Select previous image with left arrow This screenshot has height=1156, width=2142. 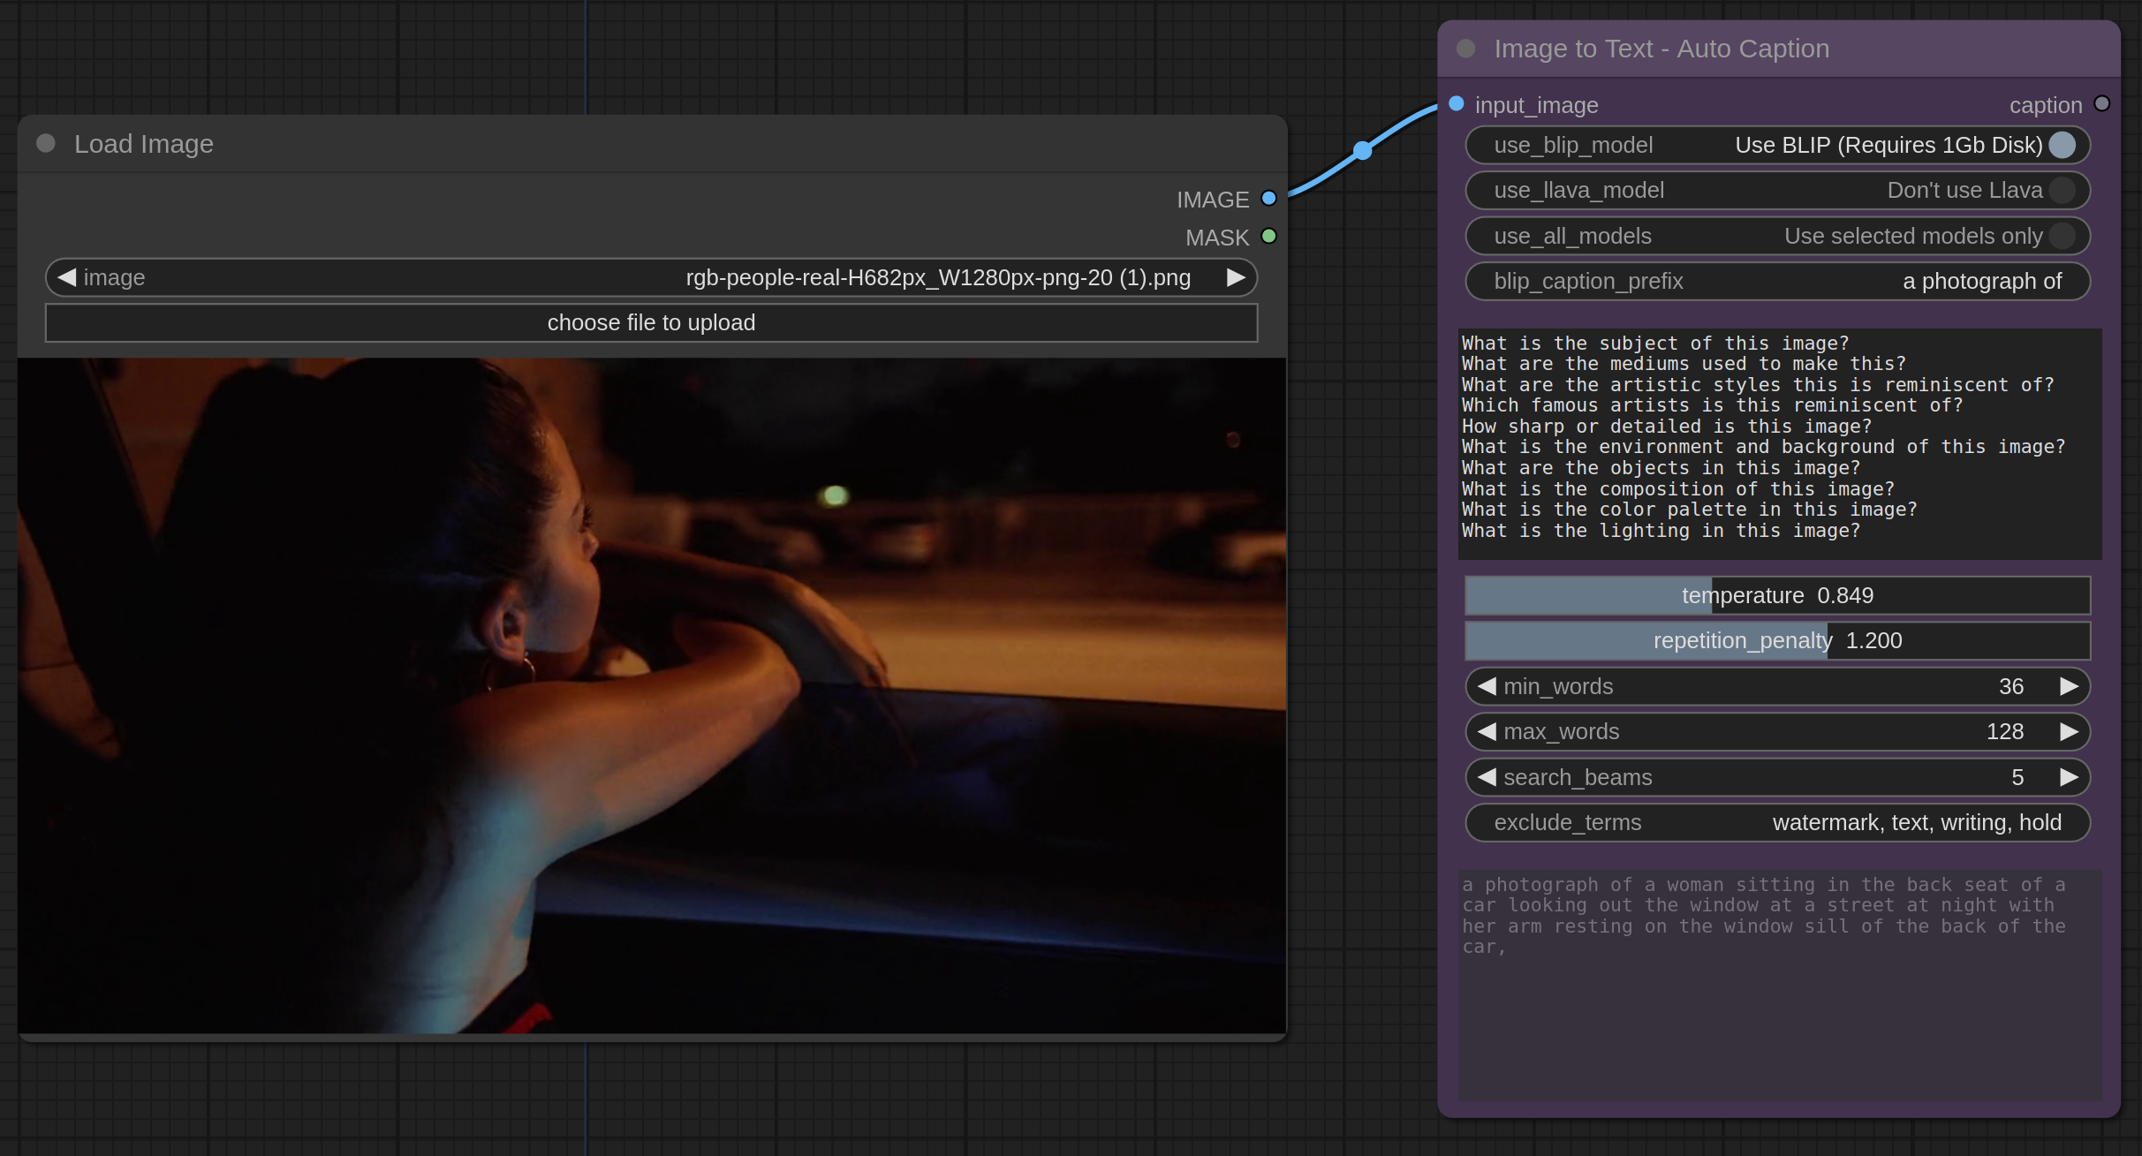coord(67,277)
